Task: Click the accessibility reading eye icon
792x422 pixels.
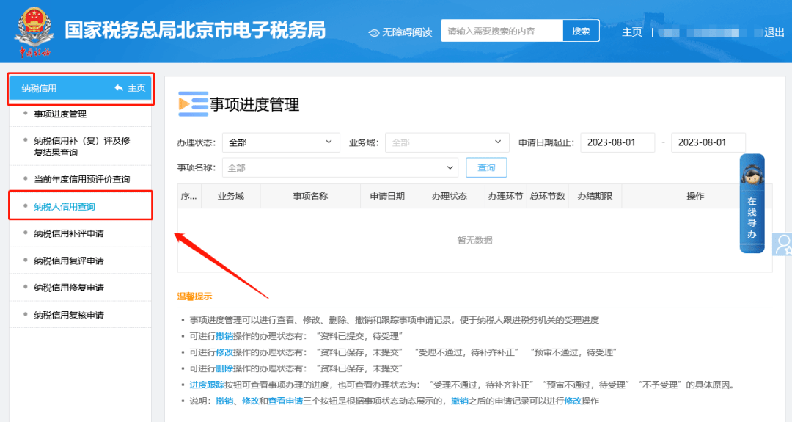Action: (374, 32)
